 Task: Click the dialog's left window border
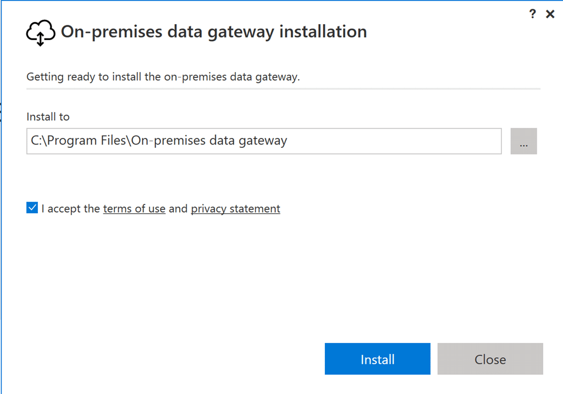[x=1, y=220]
